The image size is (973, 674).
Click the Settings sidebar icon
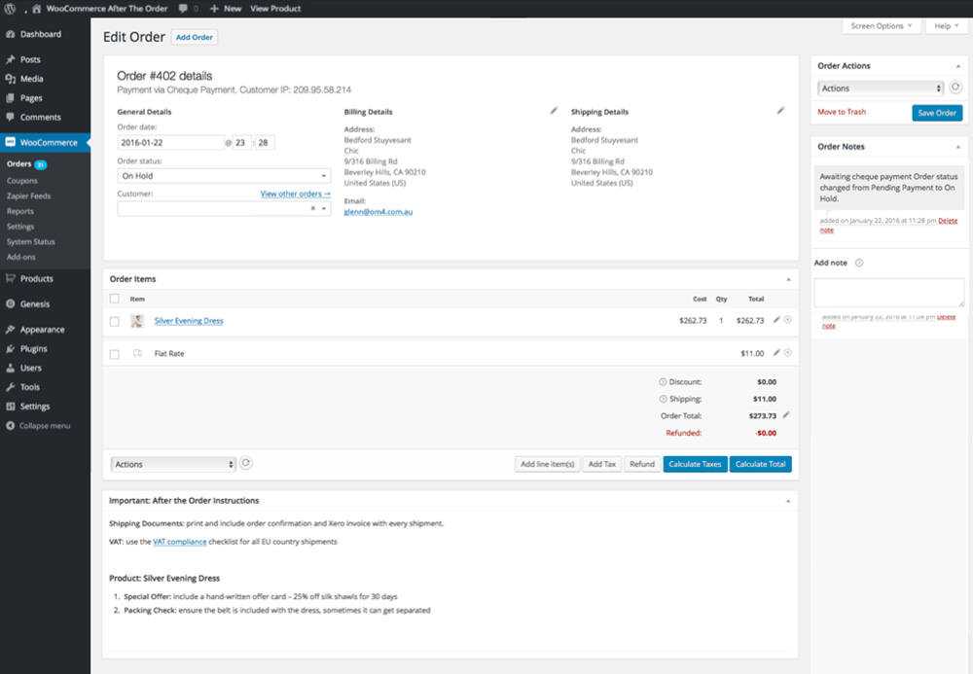10,407
